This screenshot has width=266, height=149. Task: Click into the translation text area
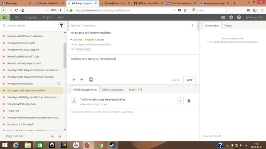coord(133,65)
